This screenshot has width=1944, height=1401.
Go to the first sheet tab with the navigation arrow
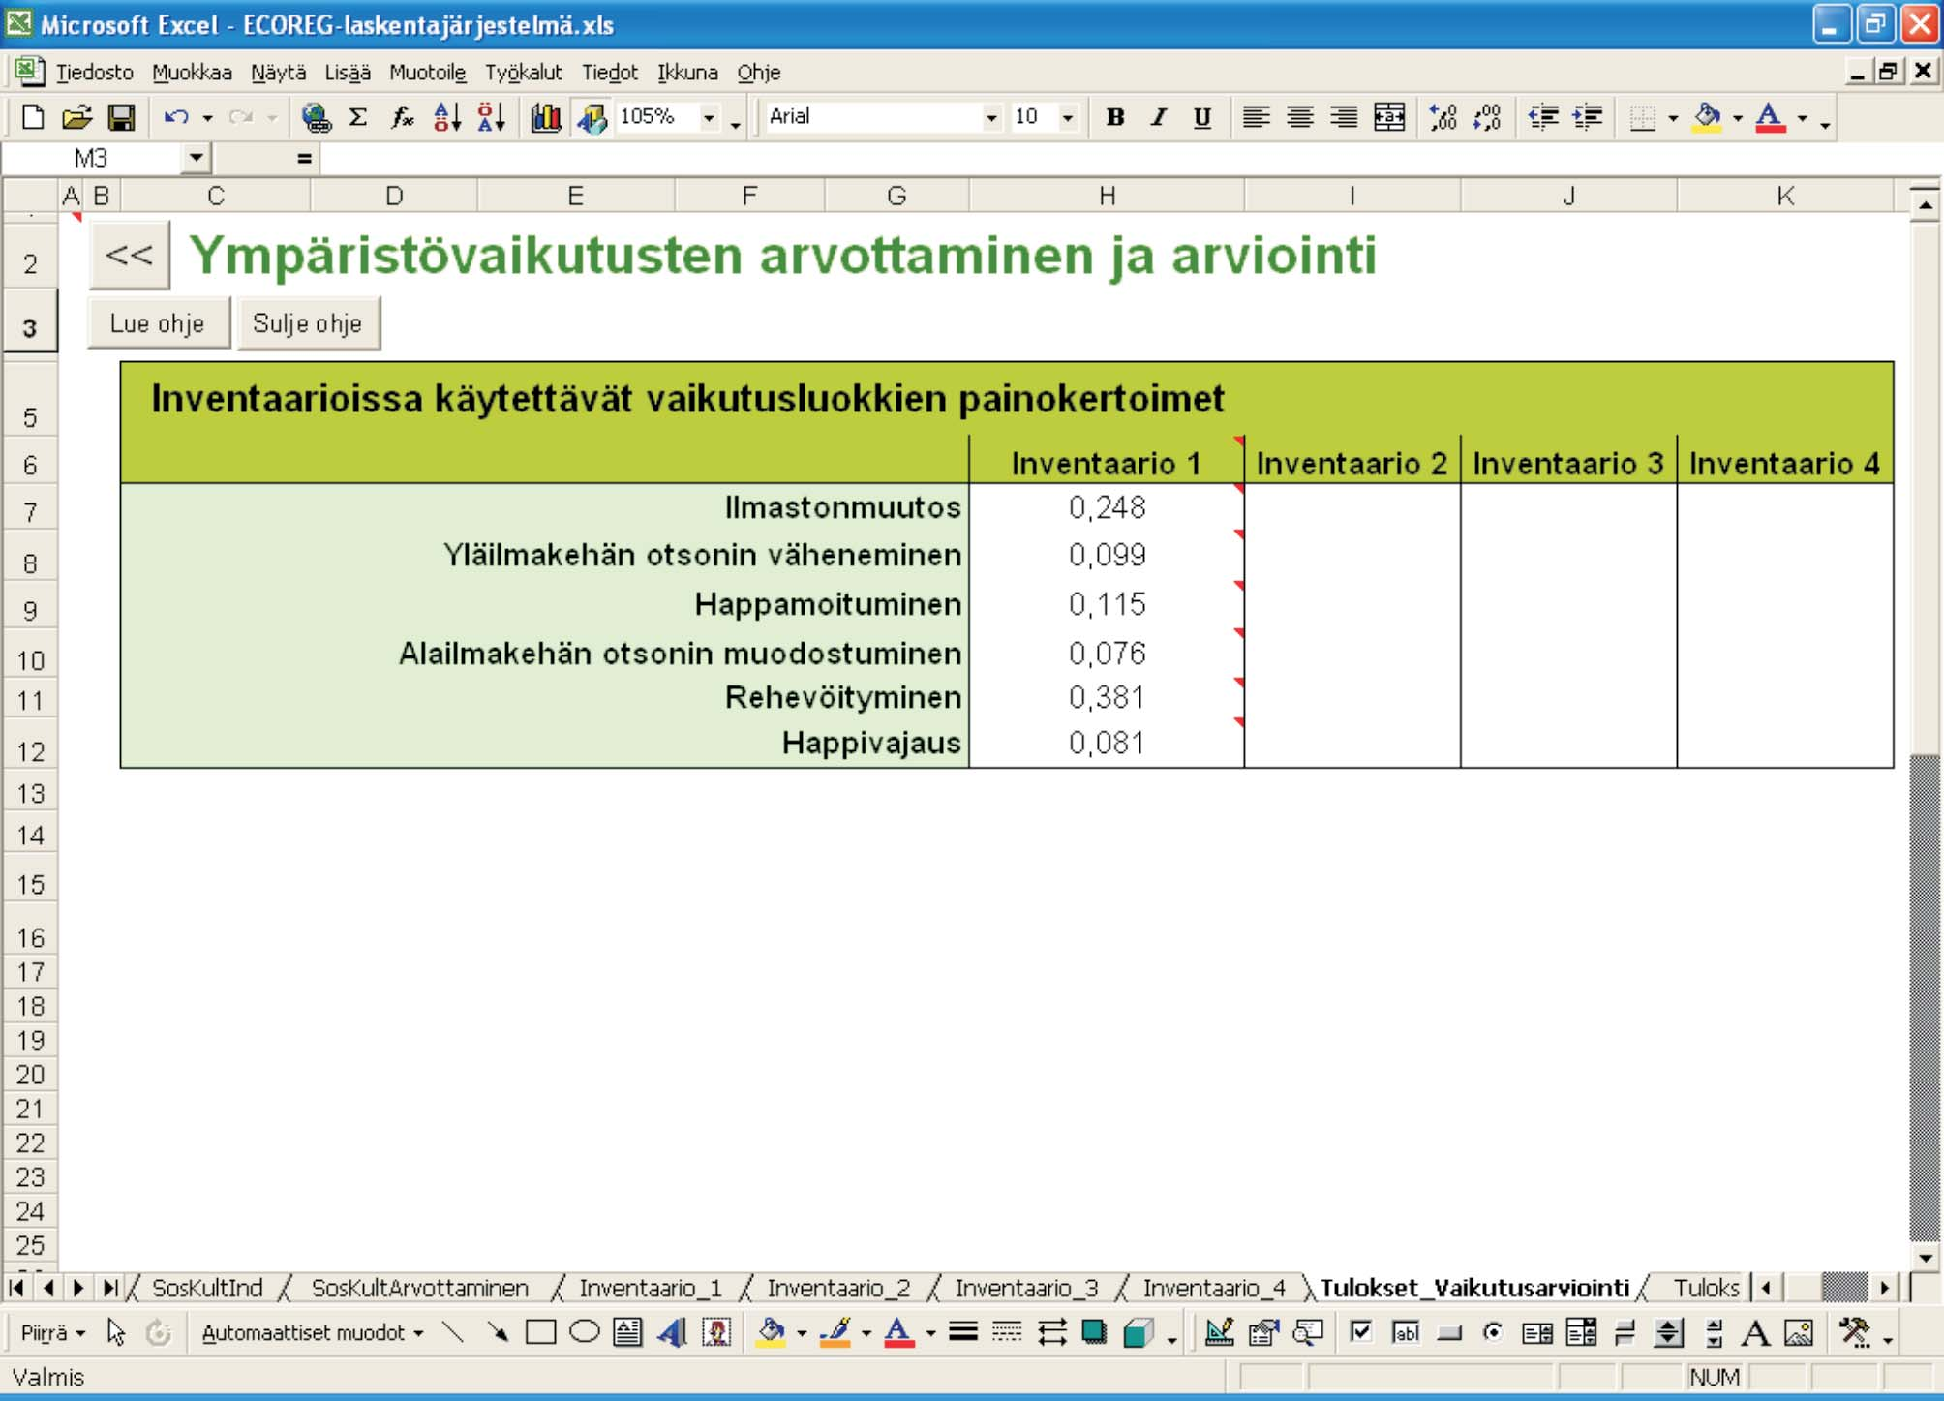click(16, 1288)
